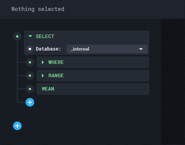
Task: Select the SELECT block header label
Action: pyautogui.click(x=45, y=36)
